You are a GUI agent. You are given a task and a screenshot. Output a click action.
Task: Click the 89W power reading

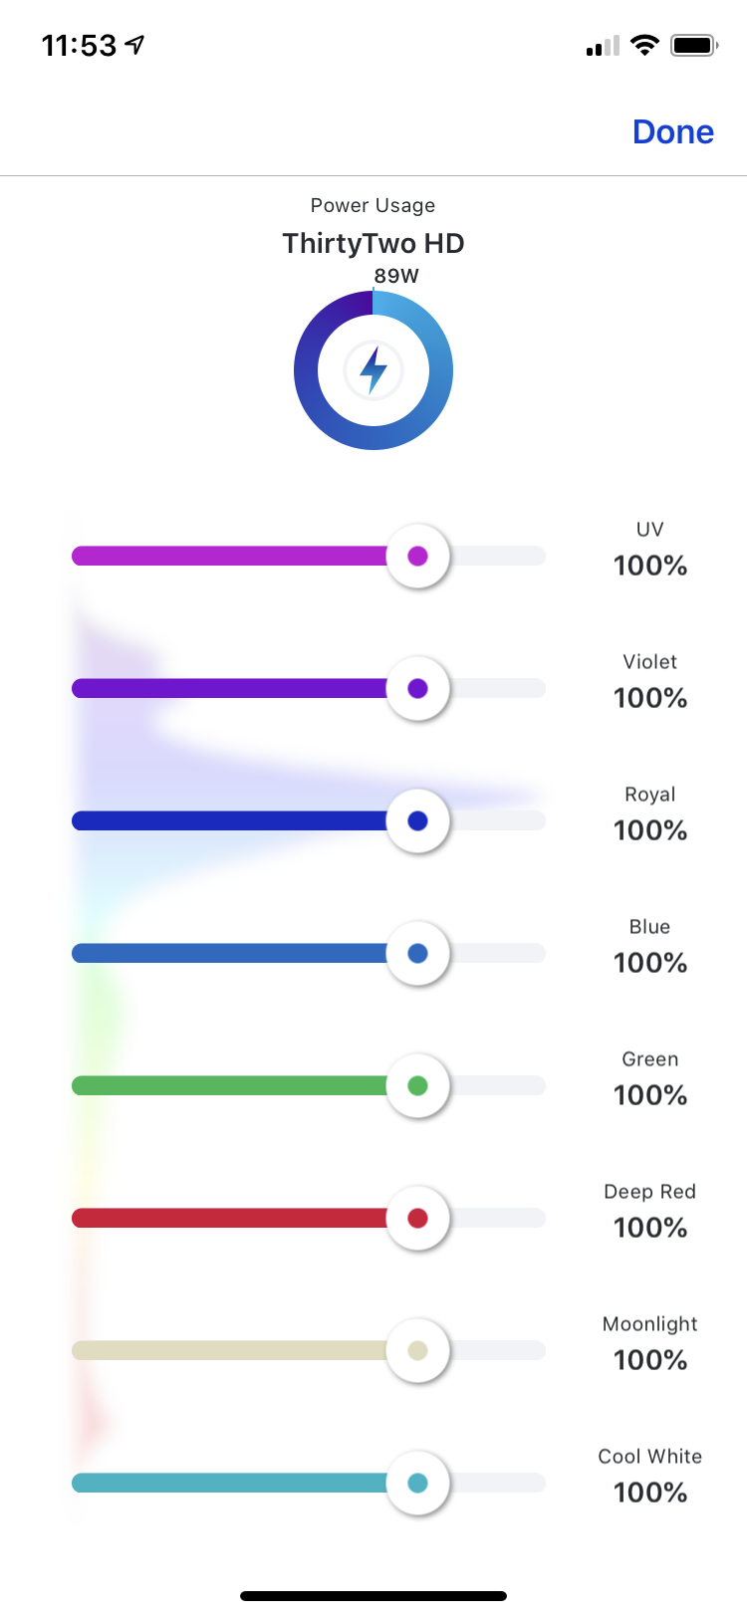click(x=396, y=276)
